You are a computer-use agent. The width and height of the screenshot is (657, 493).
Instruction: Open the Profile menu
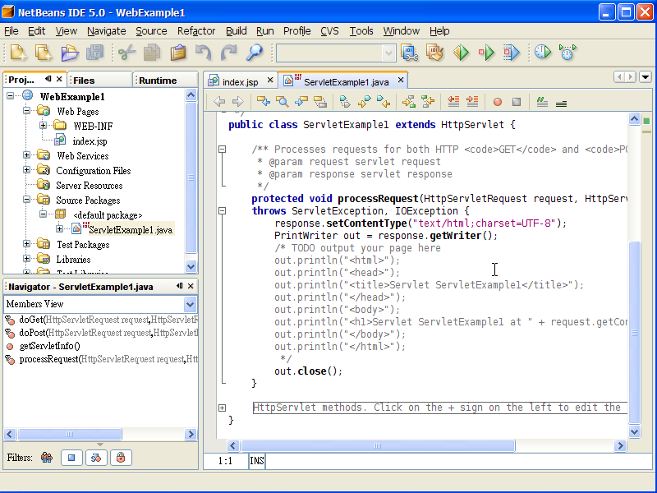(x=296, y=31)
